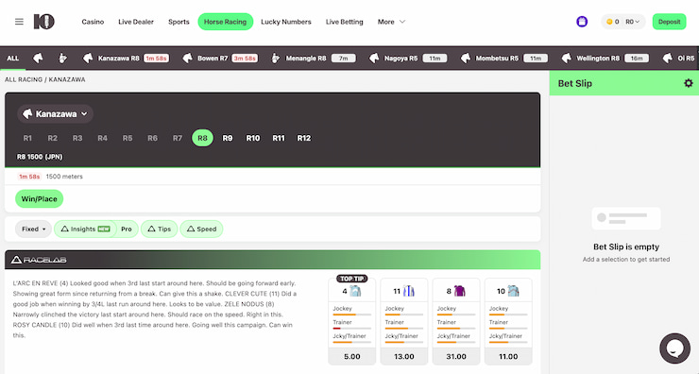Open Menangle R8 upcoming race
Screen dimensions: 699x374
coord(314,58)
